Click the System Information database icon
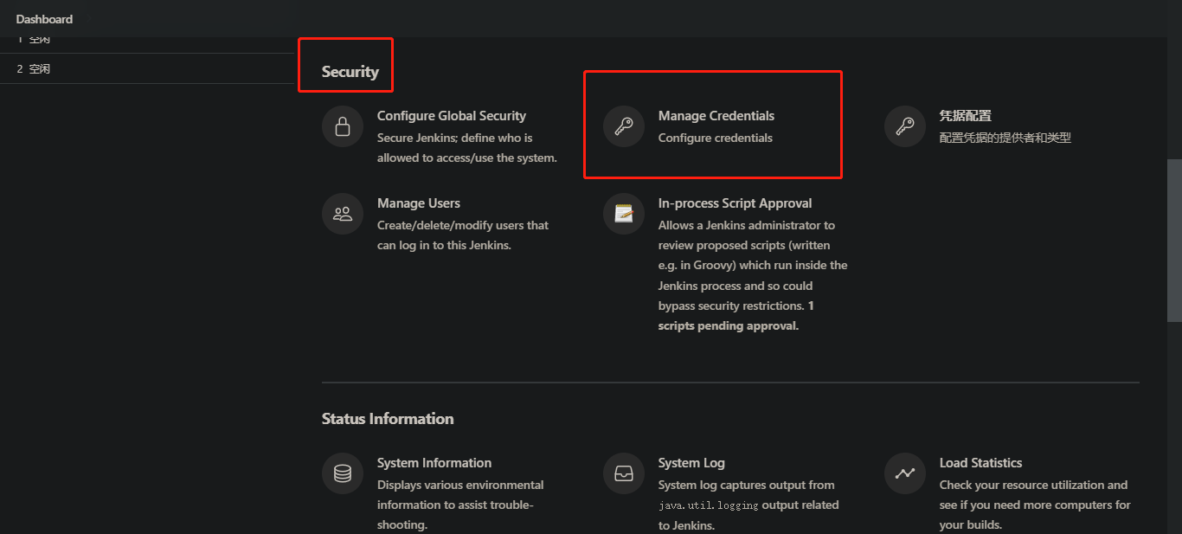Viewport: 1182px width, 534px height. click(x=343, y=473)
